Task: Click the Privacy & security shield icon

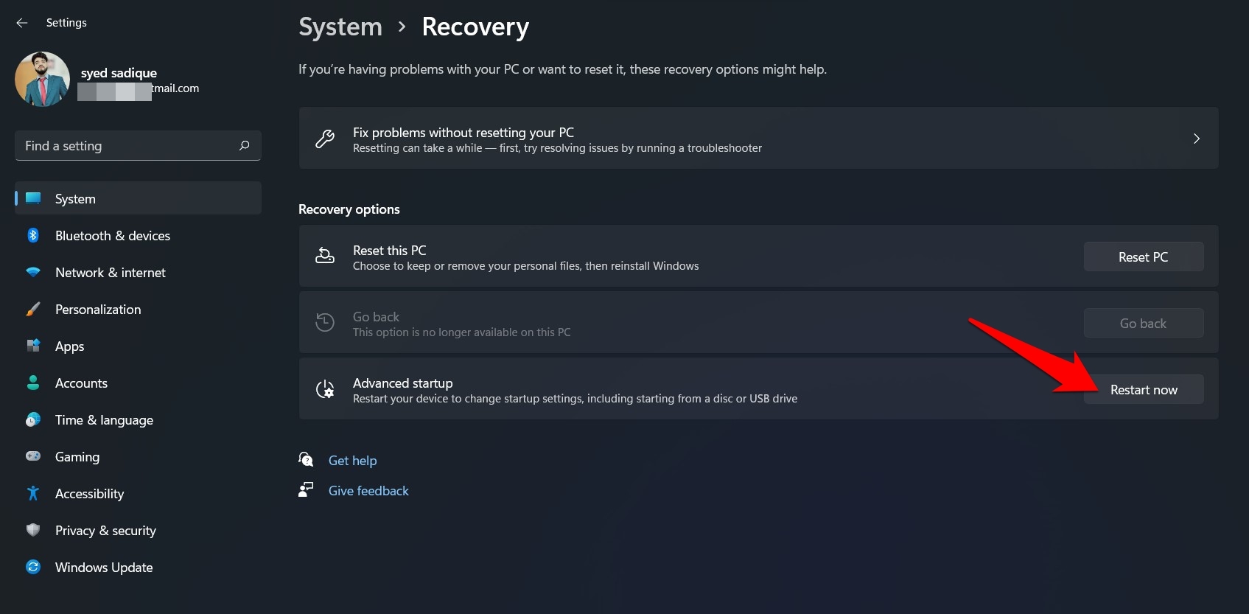Action: tap(33, 530)
